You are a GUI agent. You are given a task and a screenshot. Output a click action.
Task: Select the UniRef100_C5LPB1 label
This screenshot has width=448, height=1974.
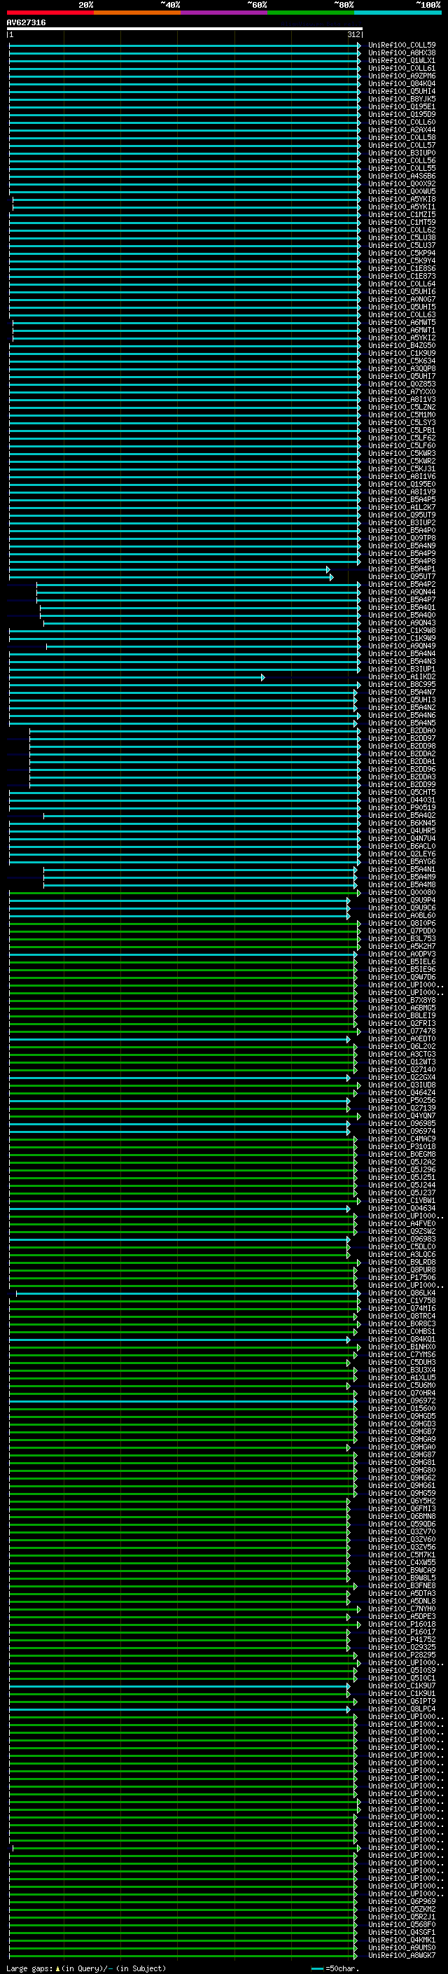click(402, 430)
